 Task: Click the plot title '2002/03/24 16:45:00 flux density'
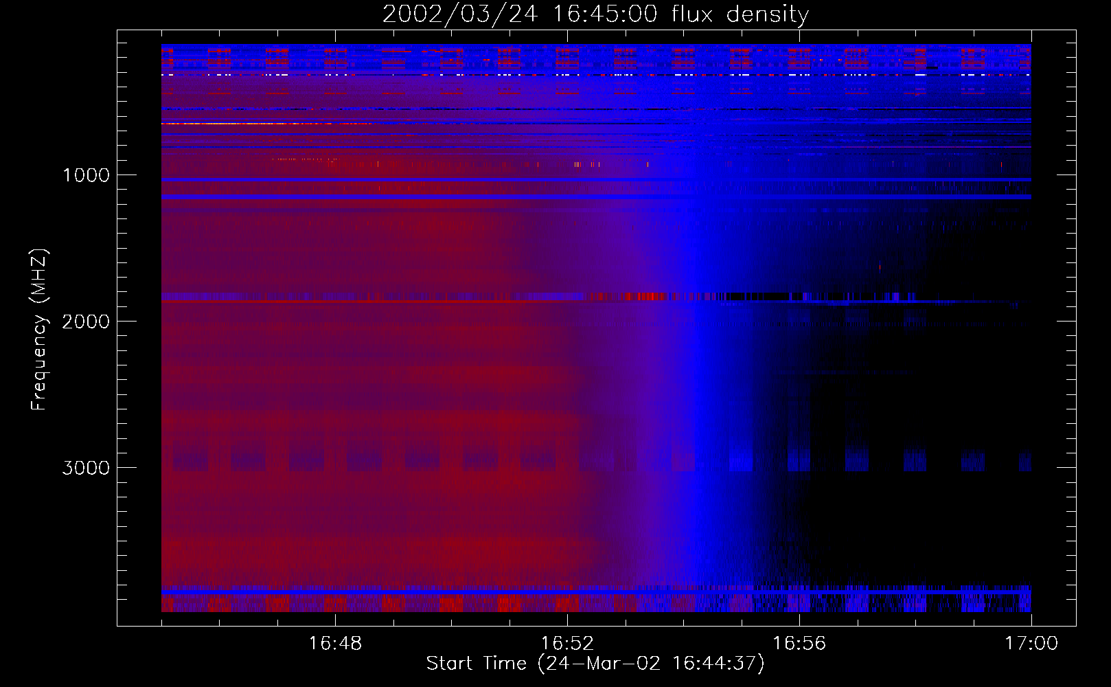tap(595, 14)
